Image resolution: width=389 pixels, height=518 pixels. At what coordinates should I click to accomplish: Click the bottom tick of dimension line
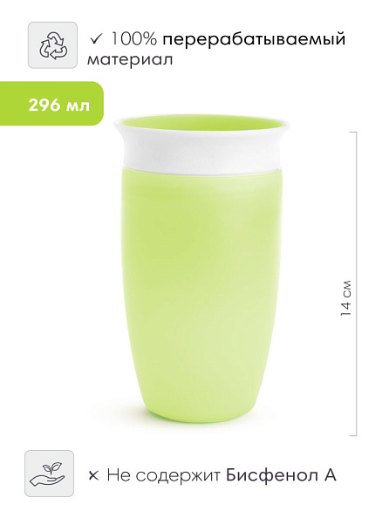click(353, 435)
